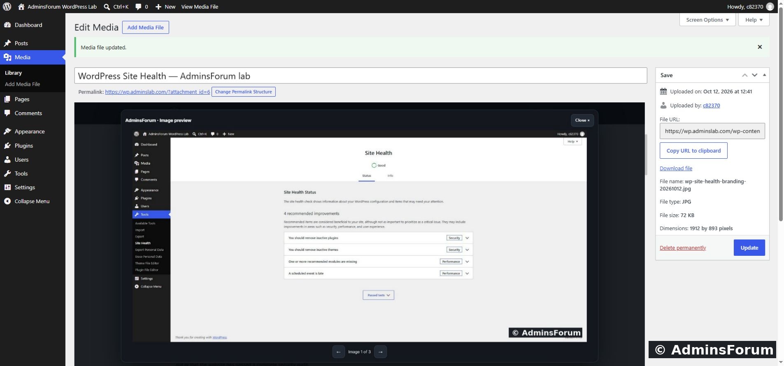Open the comments bubble in the admin bar
Screen dimensions: 784x366
click(138, 7)
